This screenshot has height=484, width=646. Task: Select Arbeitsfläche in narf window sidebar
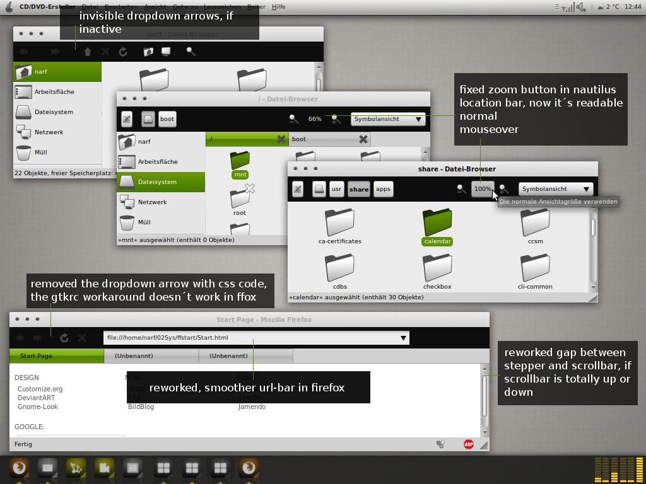click(x=57, y=92)
